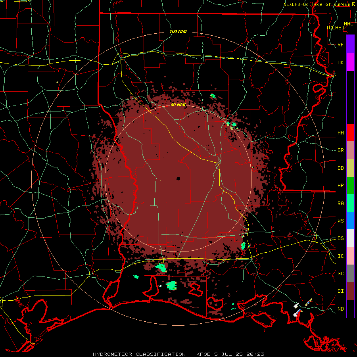Click the HR dark green legend swatch
357x357 pixels.
tap(350, 185)
